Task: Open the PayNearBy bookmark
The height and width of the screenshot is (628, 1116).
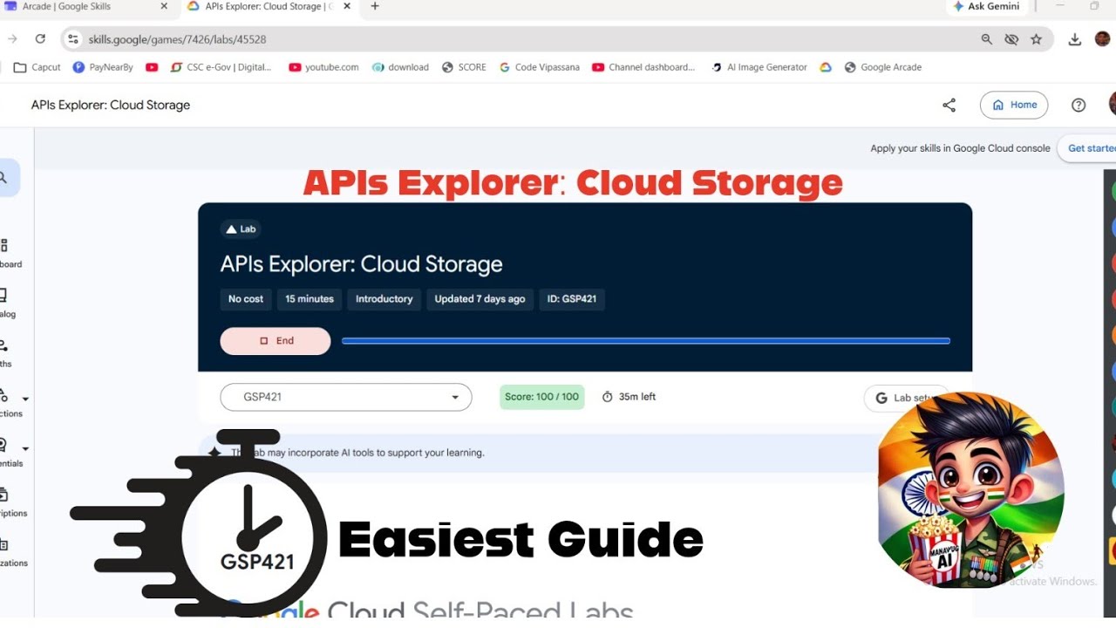Action: coord(103,67)
